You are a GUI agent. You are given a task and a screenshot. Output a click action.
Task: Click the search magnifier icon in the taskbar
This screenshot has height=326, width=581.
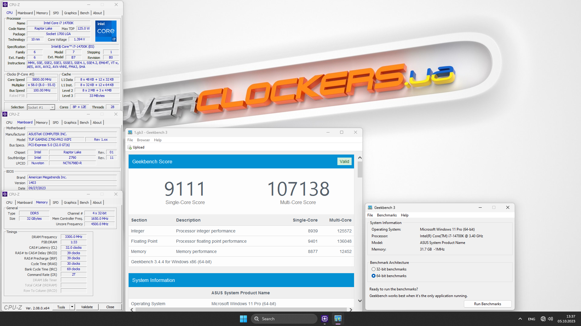(x=257, y=319)
